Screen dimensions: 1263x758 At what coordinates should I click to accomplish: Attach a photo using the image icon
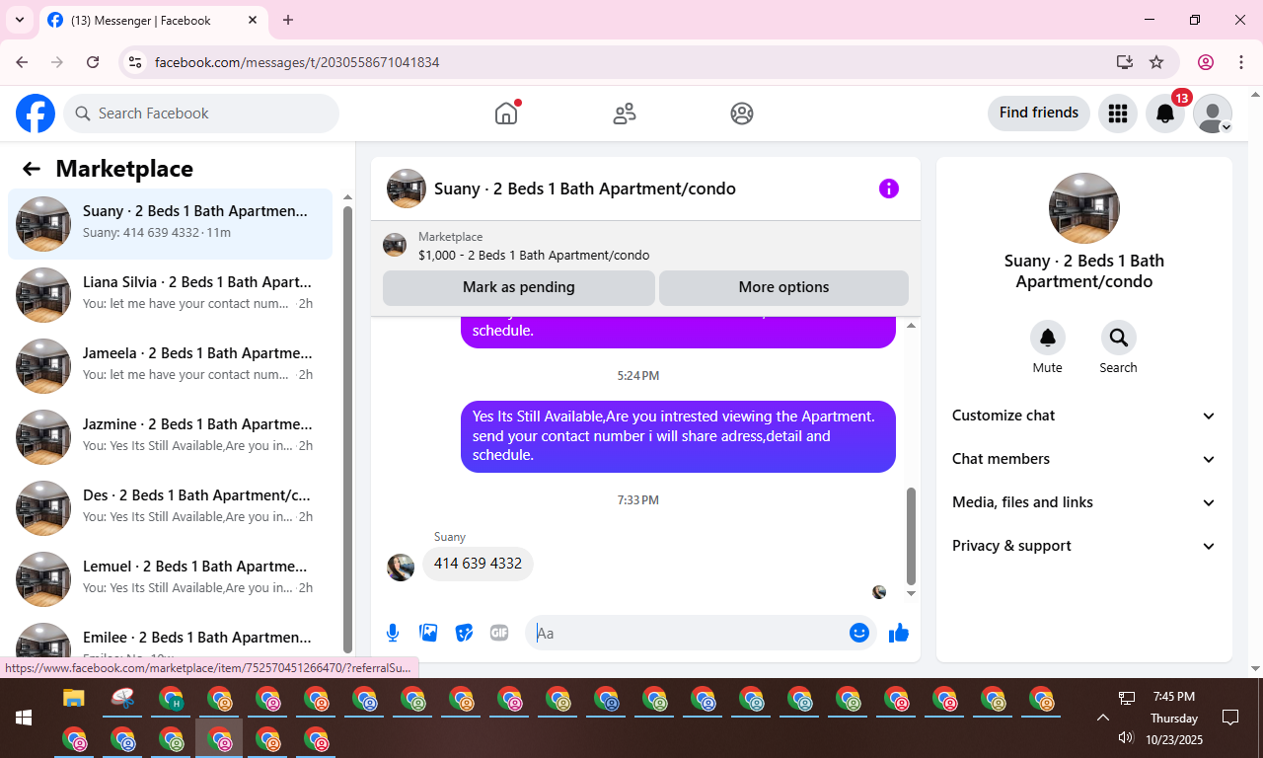click(428, 633)
